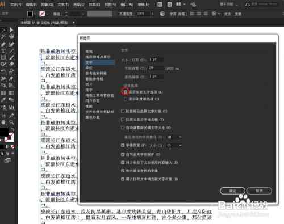The image size is (284, 224).
Task: Open the 基本功能 workspace switcher
Action: [x=229, y=4]
